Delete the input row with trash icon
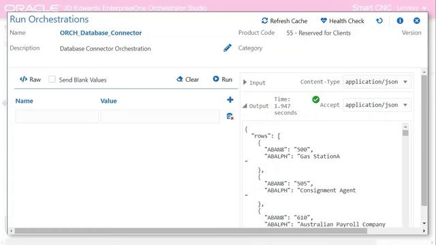This screenshot has width=436, height=245. pos(230,116)
